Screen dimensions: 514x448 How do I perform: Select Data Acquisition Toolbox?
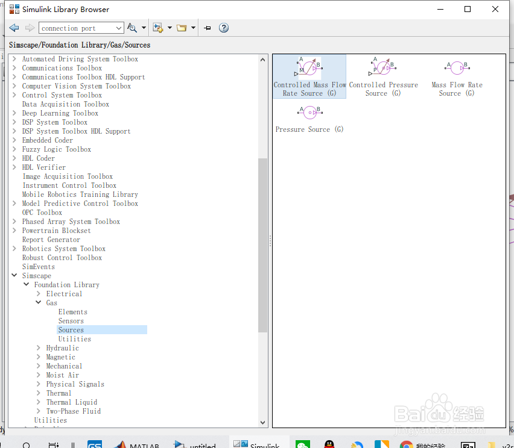click(66, 104)
